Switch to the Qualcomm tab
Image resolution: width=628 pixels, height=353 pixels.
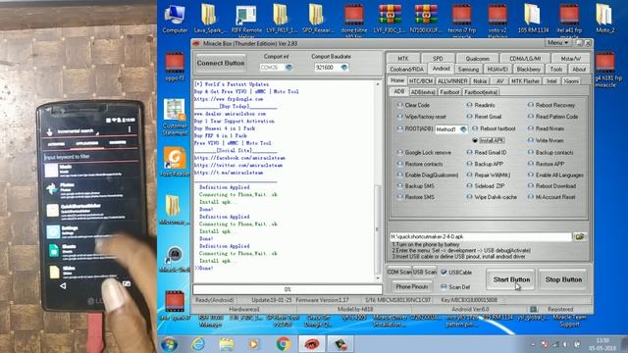coord(477,59)
